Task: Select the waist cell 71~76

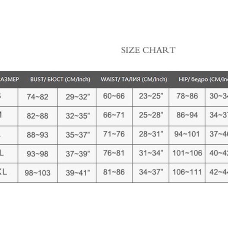Action: (114, 134)
